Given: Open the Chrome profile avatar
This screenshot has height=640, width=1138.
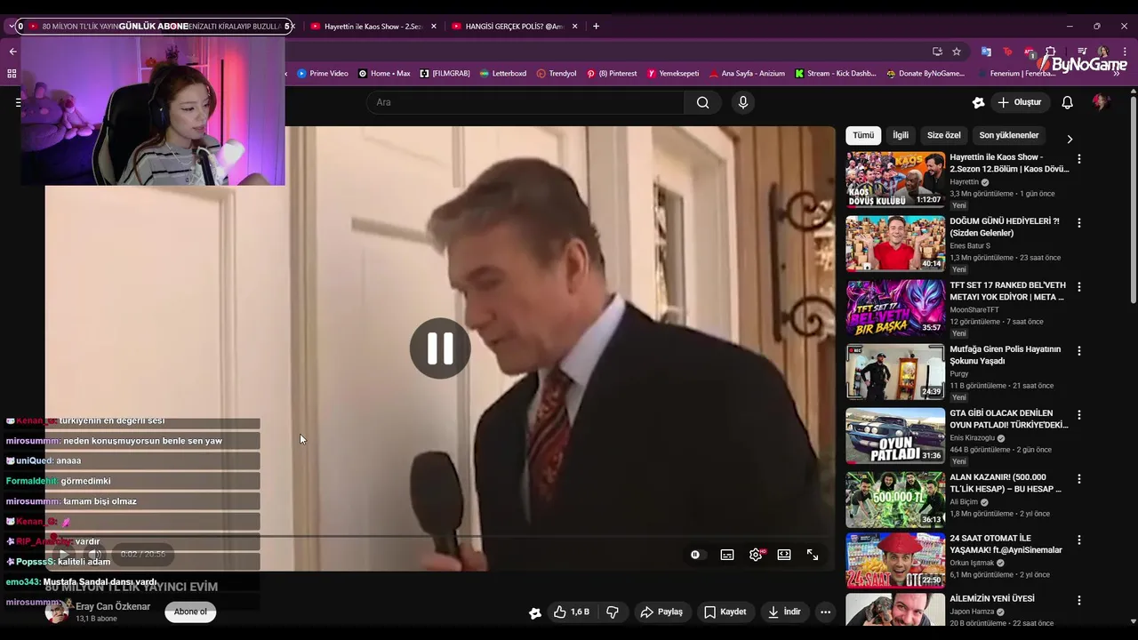Looking at the screenshot, I should coord(1102,52).
